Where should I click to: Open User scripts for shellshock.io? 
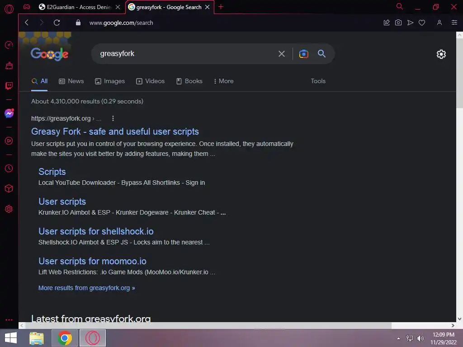96,231
